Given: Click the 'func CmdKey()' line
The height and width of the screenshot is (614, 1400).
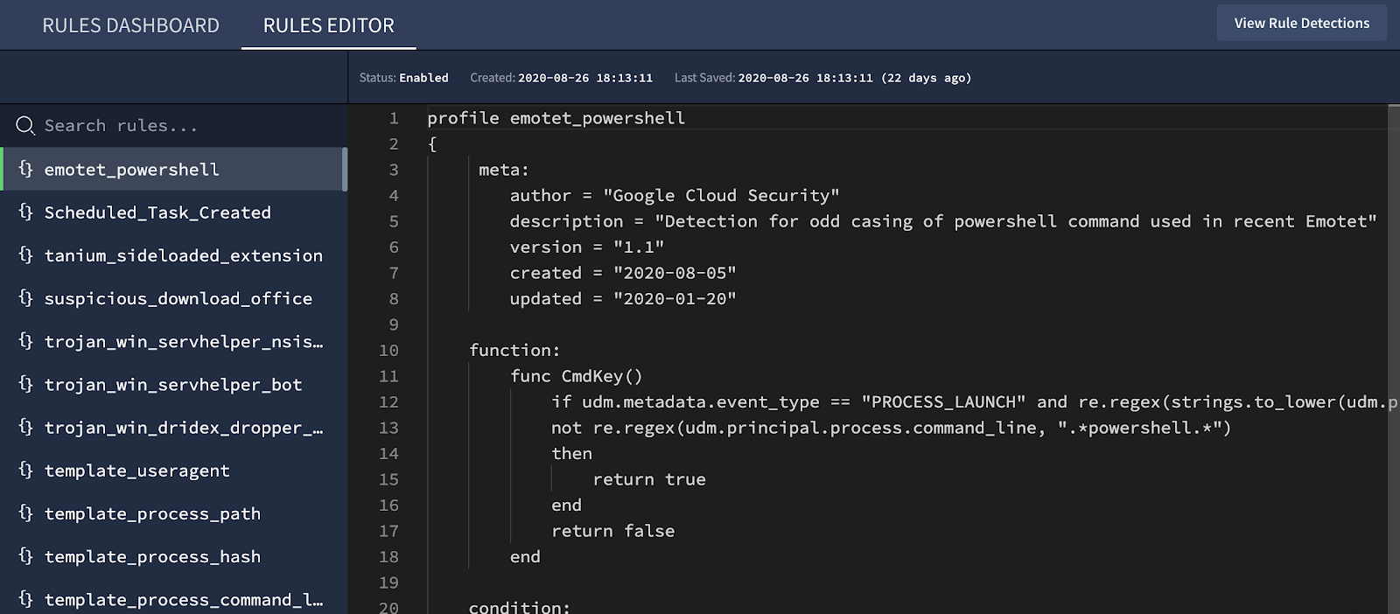Looking at the screenshot, I should (577, 376).
